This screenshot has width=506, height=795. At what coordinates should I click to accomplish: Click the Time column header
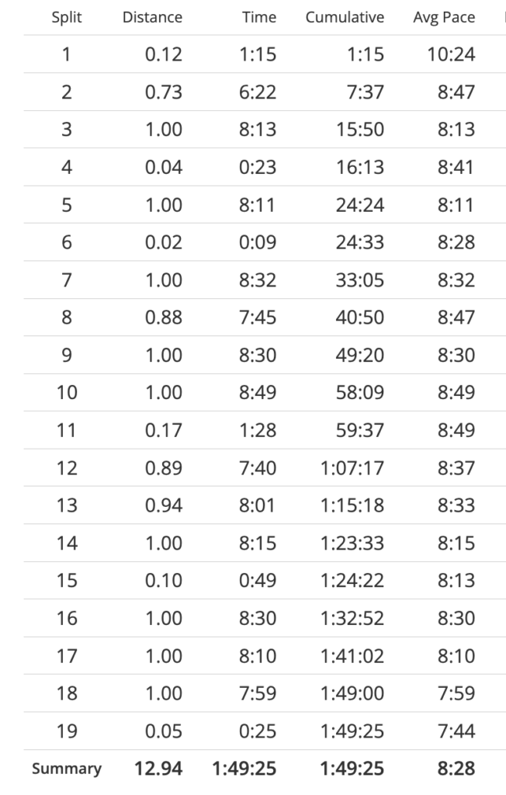(x=259, y=17)
